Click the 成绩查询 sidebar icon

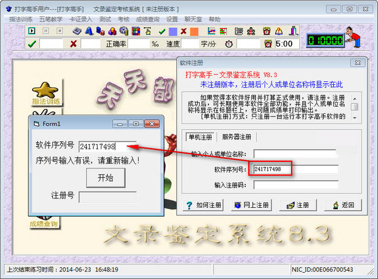tap(44, 216)
